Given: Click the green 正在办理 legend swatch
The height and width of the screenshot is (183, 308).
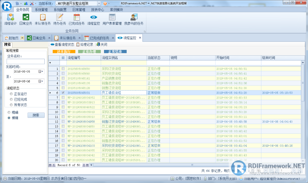Looking at the screenshot, I should 89,52.
